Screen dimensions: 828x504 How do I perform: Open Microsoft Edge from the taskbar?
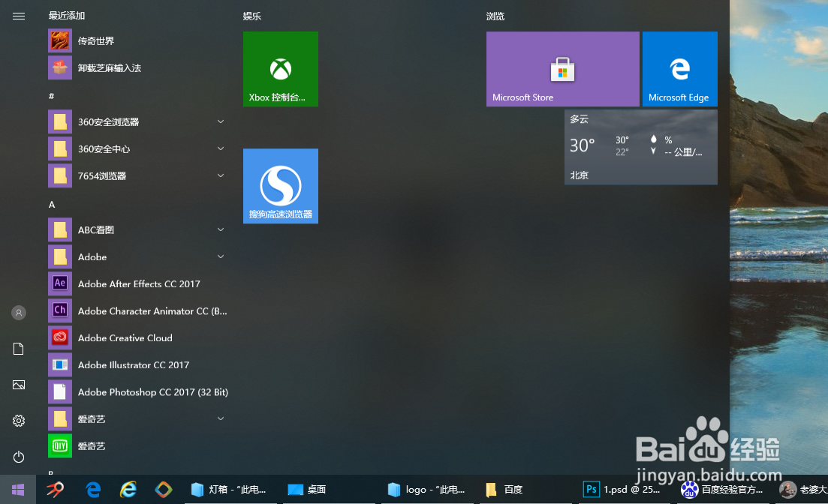click(94, 490)
